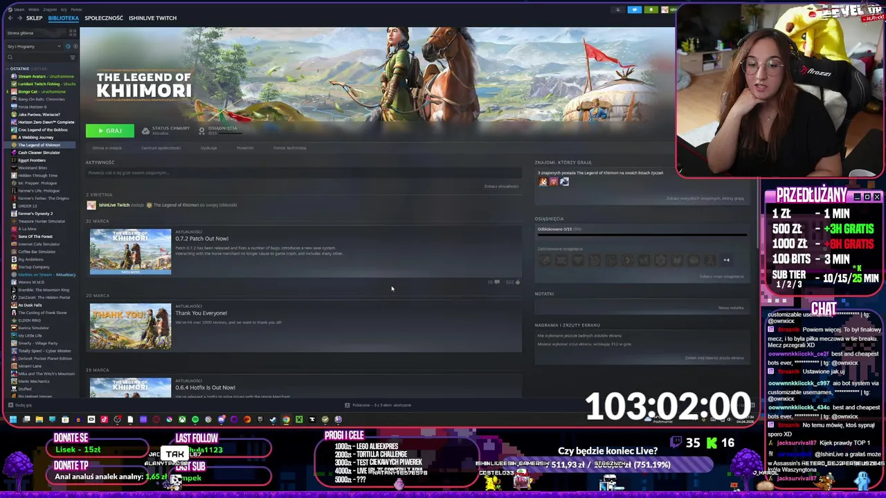This screenshot has height=498, width=886.
Task: Switch to the SKLEP tab
Action: coord(35,18)
